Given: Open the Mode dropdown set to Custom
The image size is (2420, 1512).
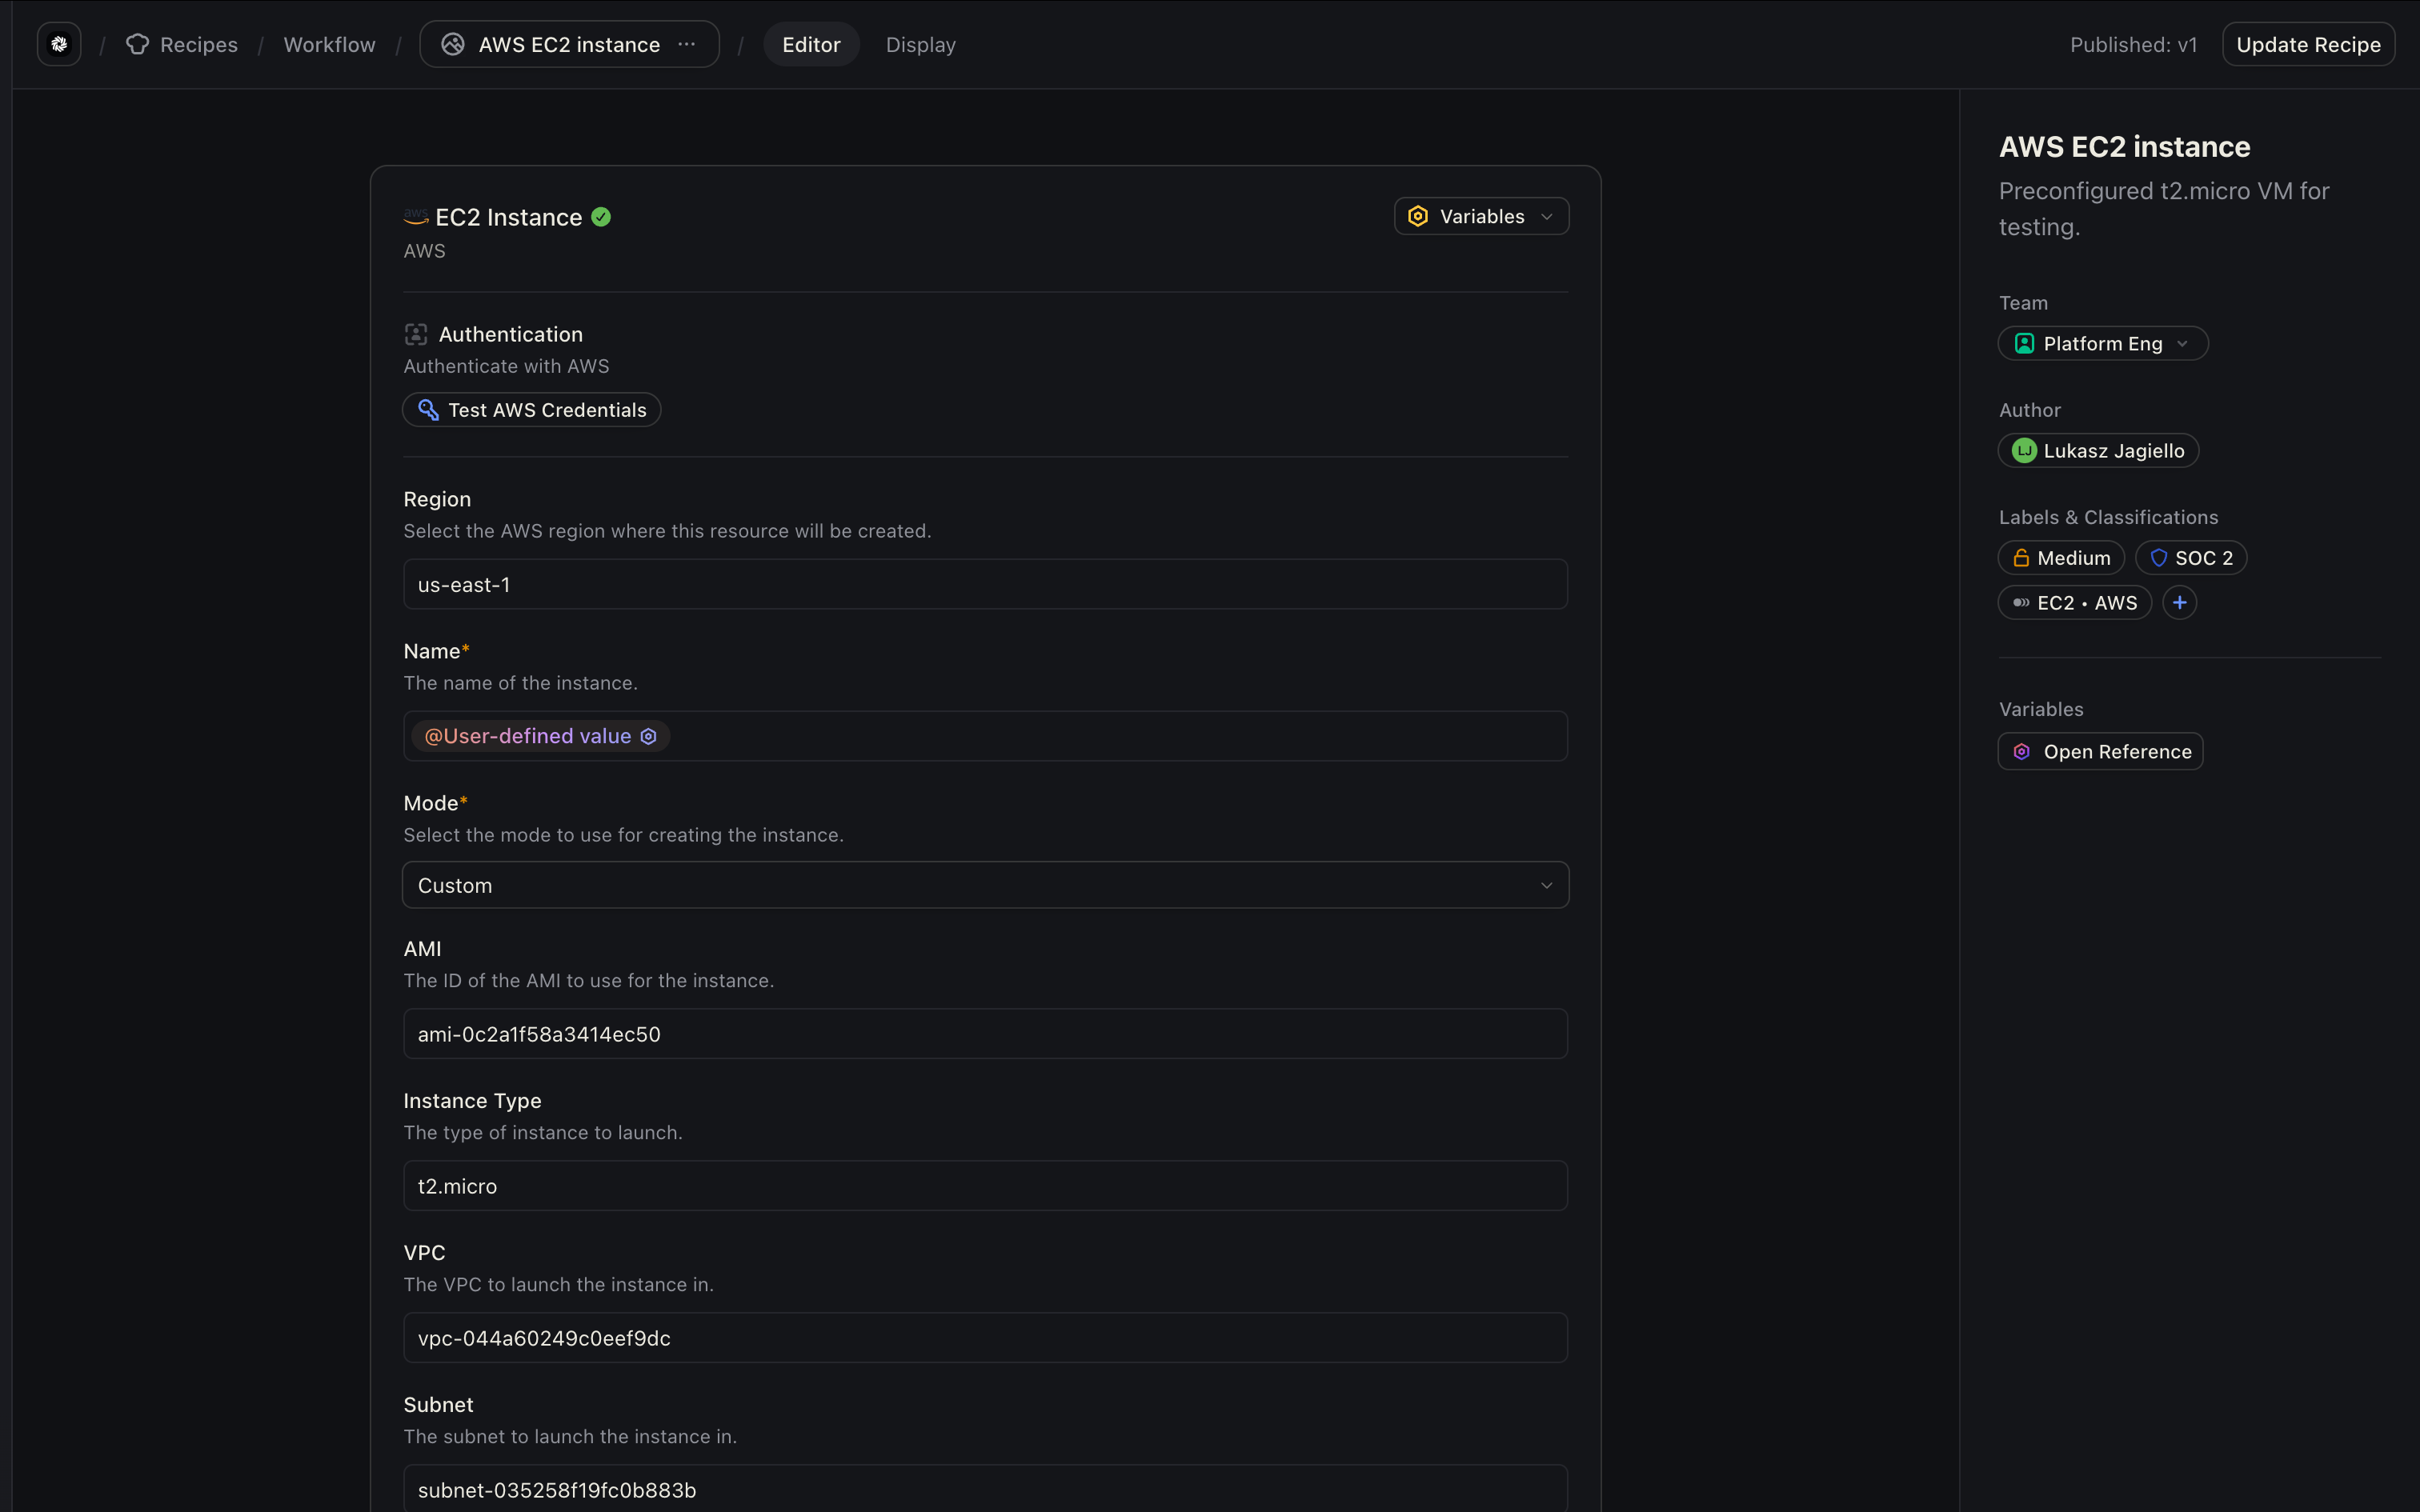Looking at the screenshot, I should 985,886.
